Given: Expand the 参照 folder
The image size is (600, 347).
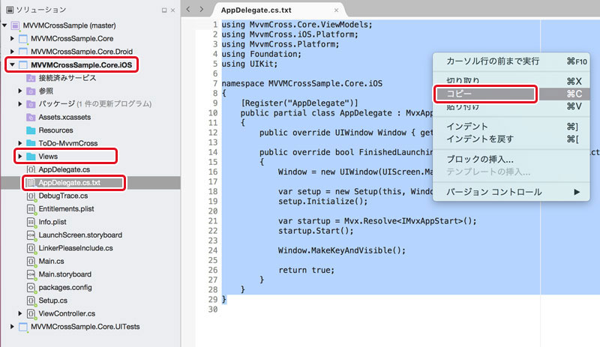Looking at the screenshot, I should [20, 91].
